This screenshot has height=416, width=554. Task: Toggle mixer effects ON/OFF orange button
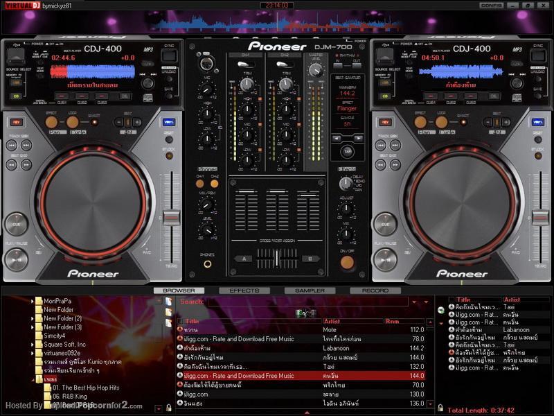(x=347, y=262)
